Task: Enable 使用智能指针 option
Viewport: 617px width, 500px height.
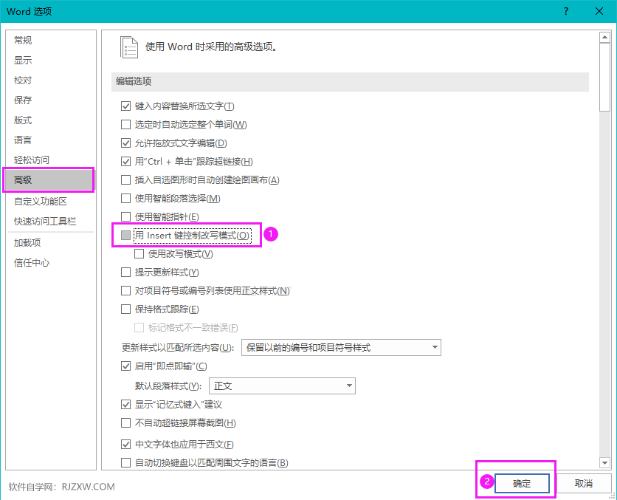Action: point(125,216)
